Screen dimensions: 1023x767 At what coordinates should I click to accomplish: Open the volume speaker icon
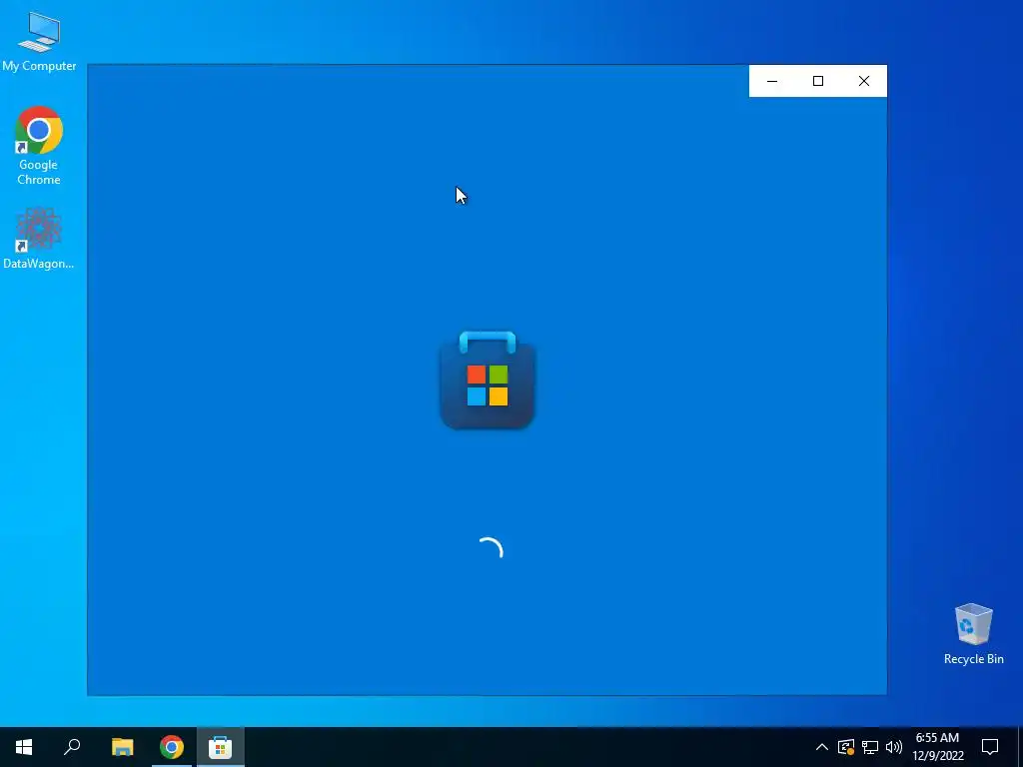pyautogui.click(x=894, y=747)
